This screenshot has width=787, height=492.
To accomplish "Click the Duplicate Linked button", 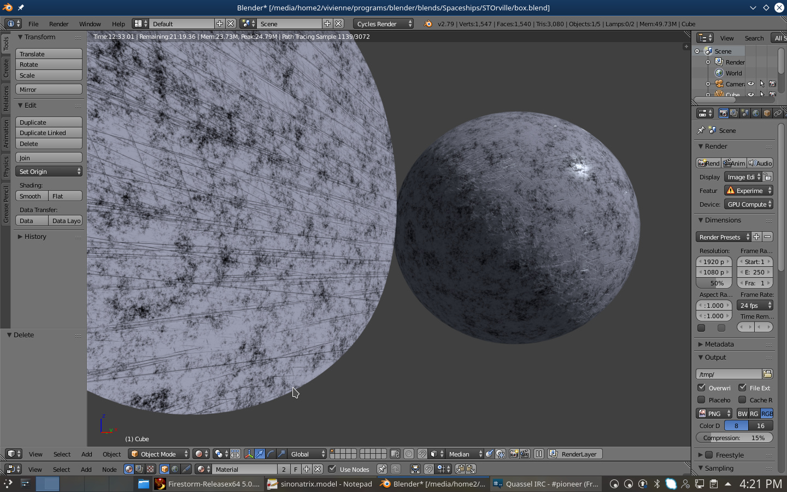I will (x=49, y=132).
